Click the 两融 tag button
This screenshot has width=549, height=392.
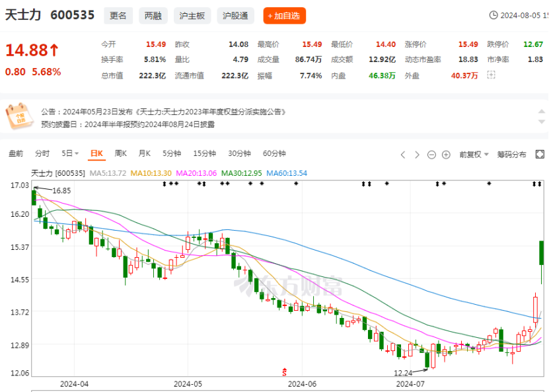pyautogui.click(x=153, y=16)
